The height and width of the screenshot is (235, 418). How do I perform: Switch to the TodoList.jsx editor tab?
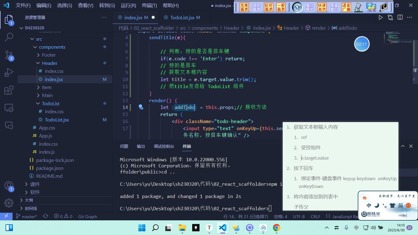tap(185, 17)
